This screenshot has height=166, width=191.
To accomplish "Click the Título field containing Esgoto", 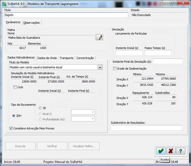I will click(x=66, y=15).
